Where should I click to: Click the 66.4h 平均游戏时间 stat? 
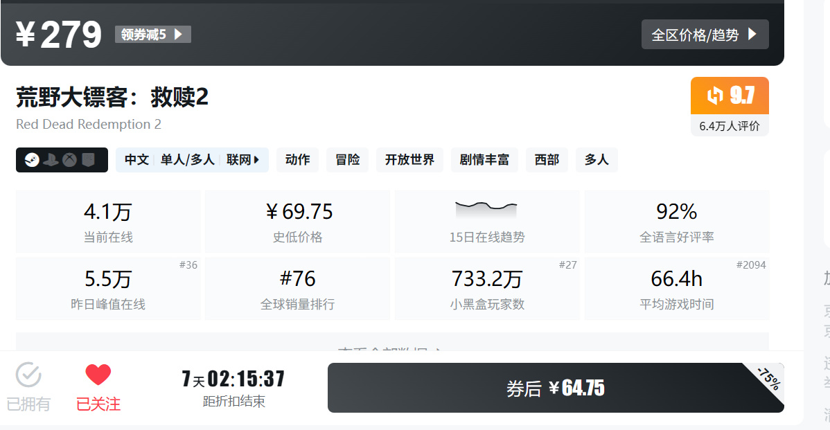(x=676, y=289)
